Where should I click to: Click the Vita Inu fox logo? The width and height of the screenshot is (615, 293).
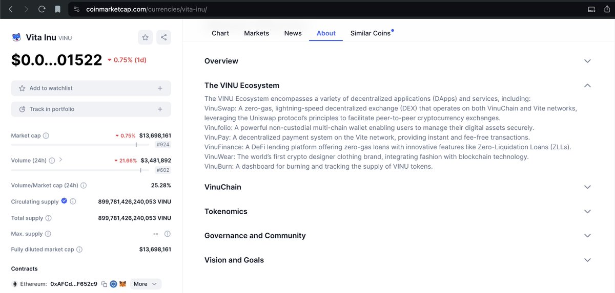click(x=16, y=37)
